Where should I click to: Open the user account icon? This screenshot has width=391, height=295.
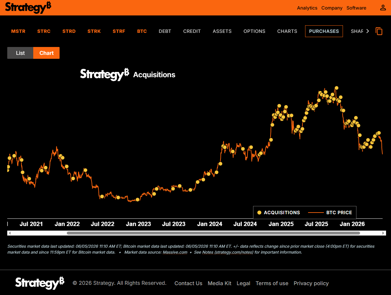[x=383, y=8]
